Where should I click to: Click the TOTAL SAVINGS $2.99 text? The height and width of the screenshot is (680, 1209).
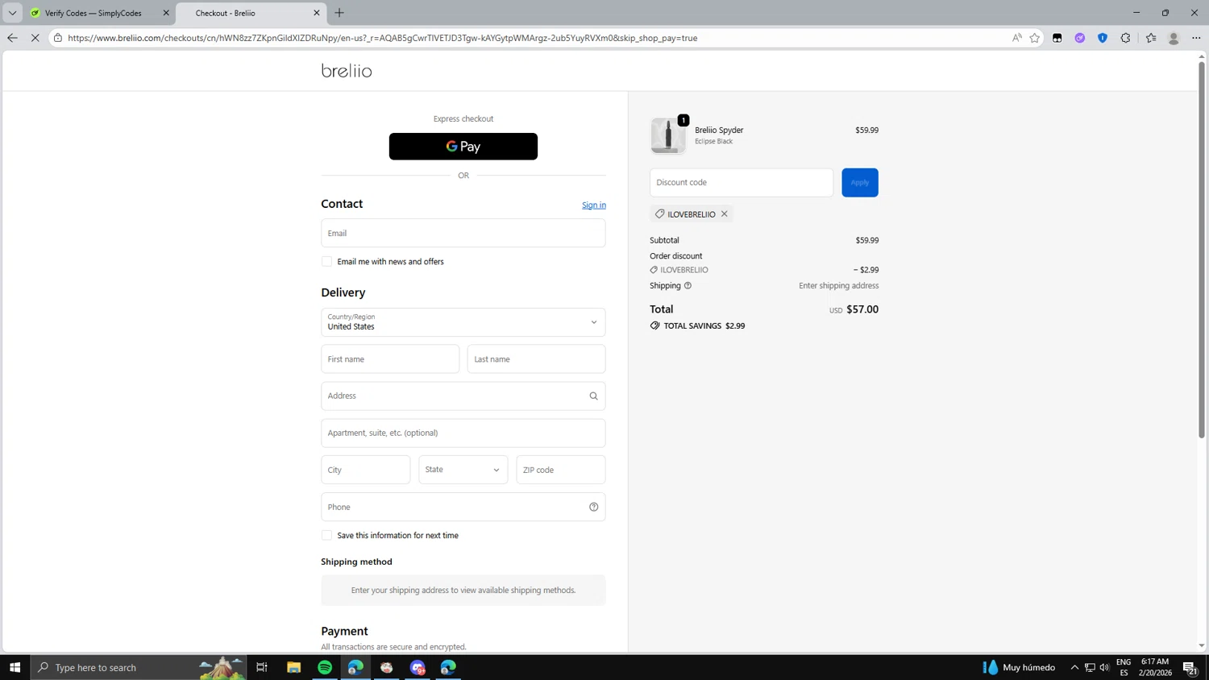(x=697, y=326)
